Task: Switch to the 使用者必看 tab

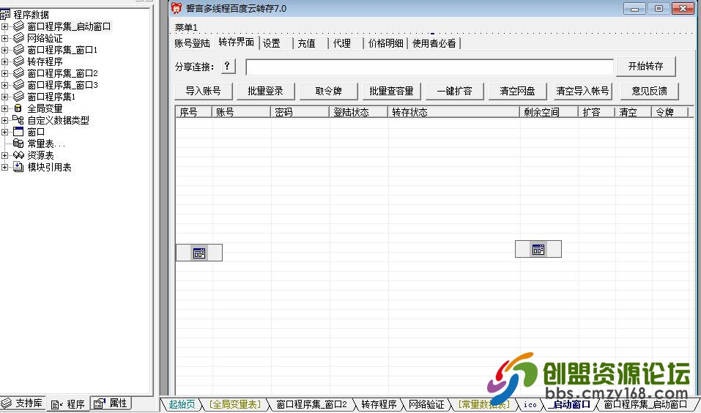Action: coord(434,43)
